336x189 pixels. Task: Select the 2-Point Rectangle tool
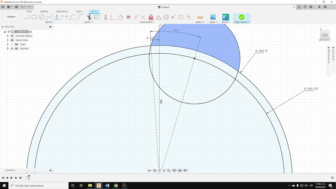pyautogui.click(x=34, y=17)
